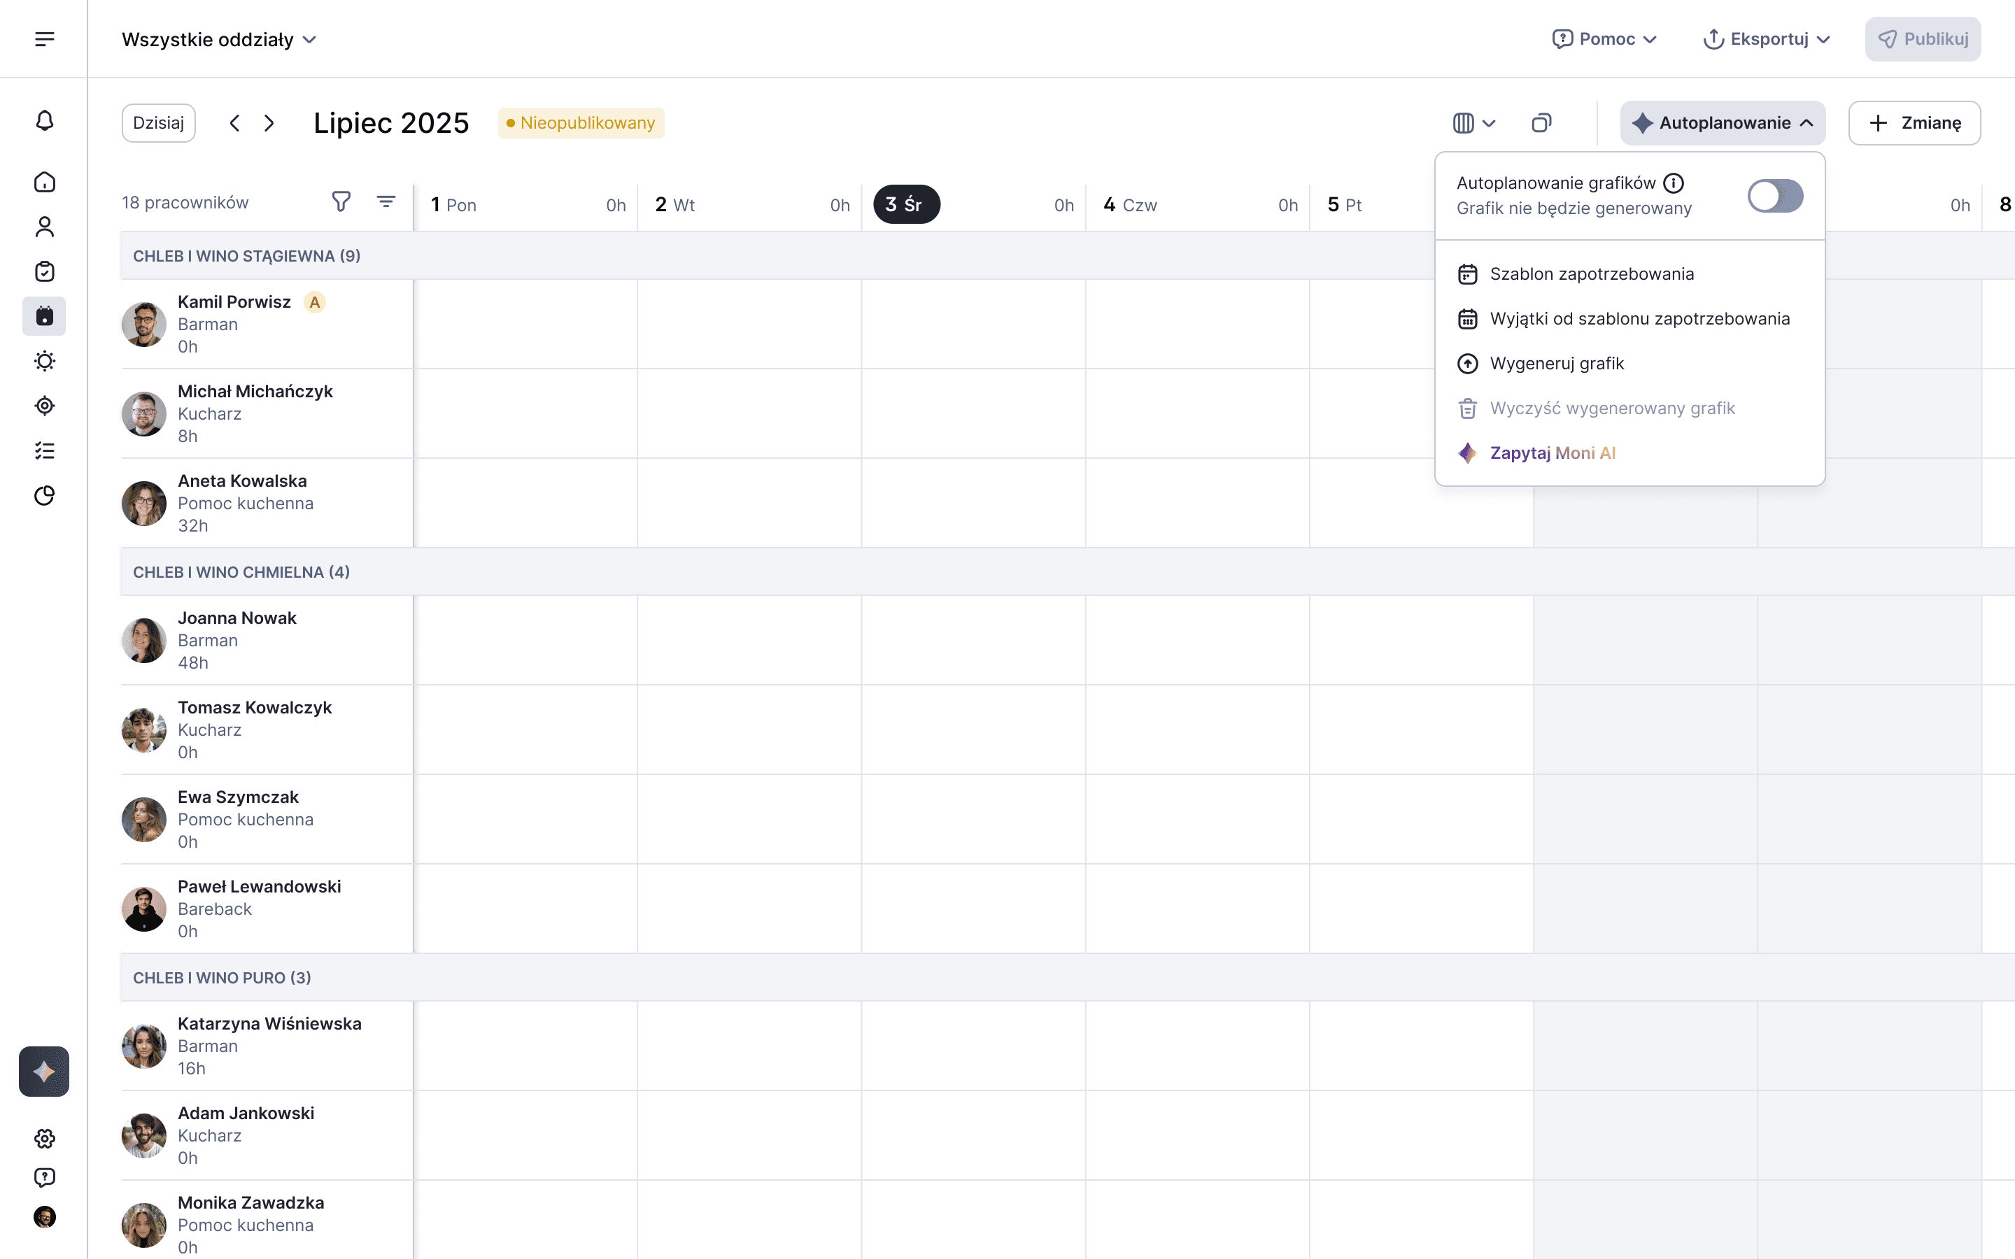The image size is (2015, 1259).
Task: Click the notifications bell icon in sidebar
Action: [x=45, y=122]
